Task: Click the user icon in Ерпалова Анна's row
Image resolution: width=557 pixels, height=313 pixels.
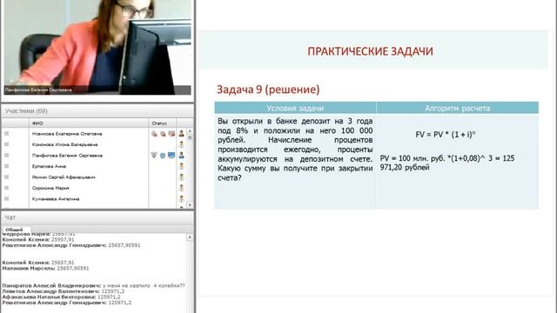Action: (182, 166)
